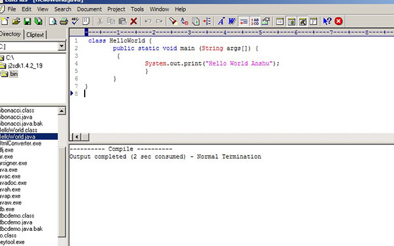Open a file with the Open folder icon

tap(16, 22)
